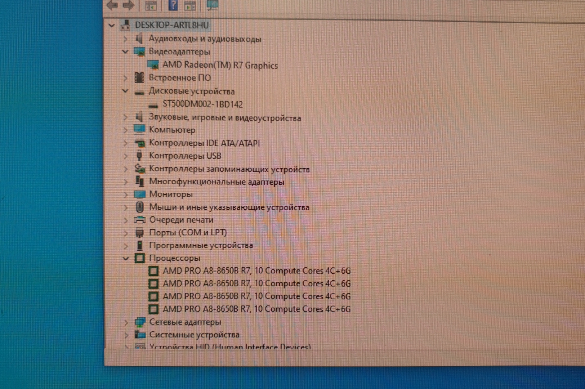585x389 pixels.
Task: Open Help via the blue question mark icon
Action: click(173, 5)
